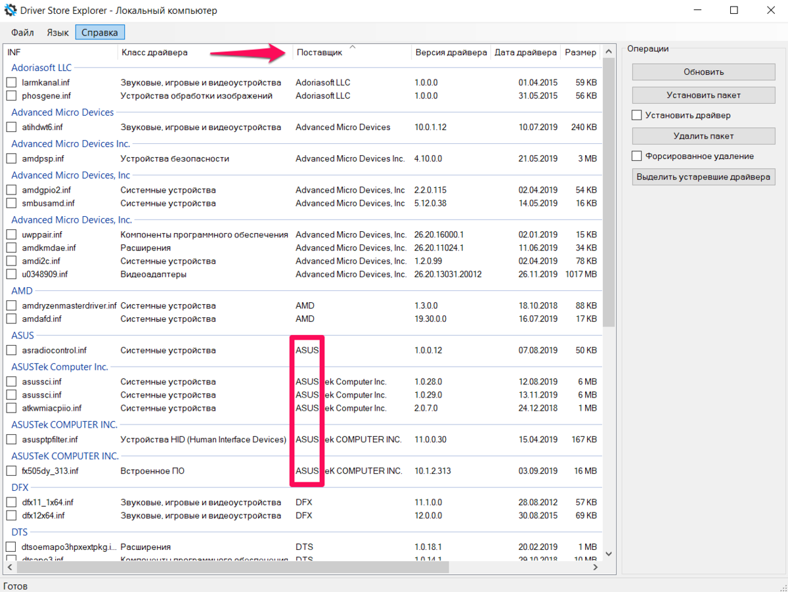
Task: Open the Язык menu
Action: pos(58,32)
